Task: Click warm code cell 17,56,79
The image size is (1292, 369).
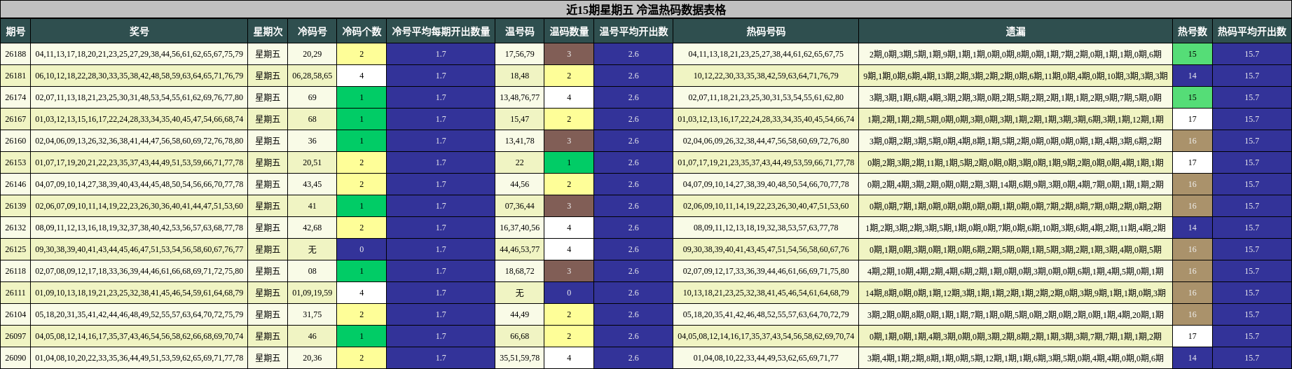Action: click(520, 54)
